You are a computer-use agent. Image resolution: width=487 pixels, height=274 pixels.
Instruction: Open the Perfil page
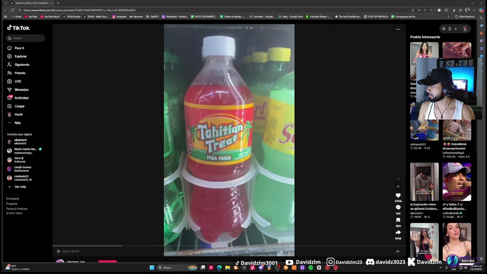pos(14,115)
